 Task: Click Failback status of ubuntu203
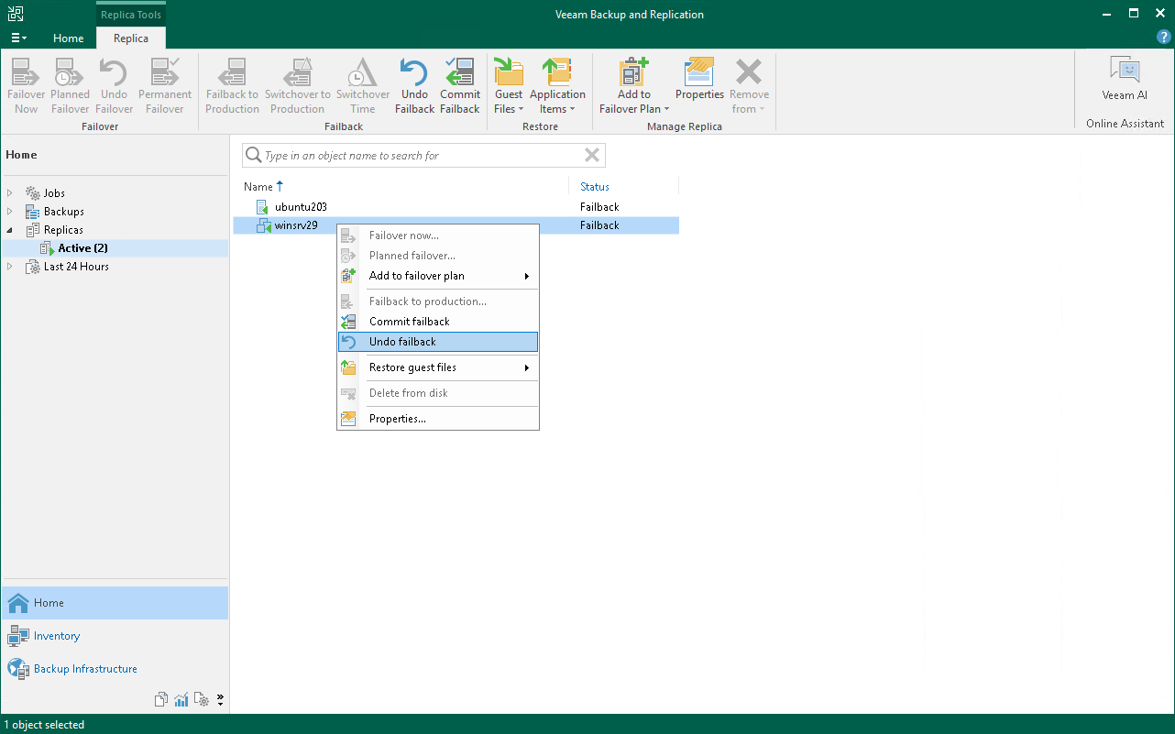click(599, 207)
